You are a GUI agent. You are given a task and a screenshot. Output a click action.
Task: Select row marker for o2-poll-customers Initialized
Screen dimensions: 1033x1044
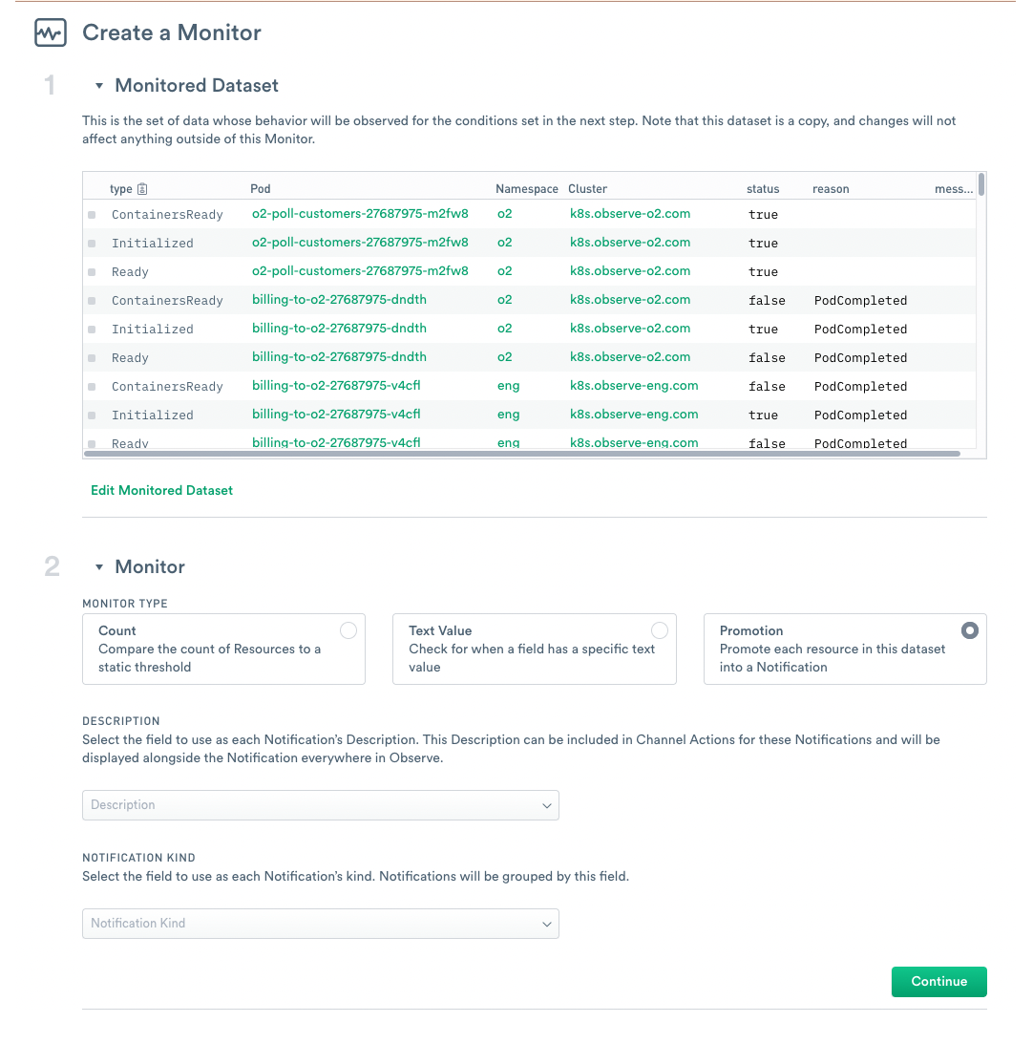click(92, 244)
